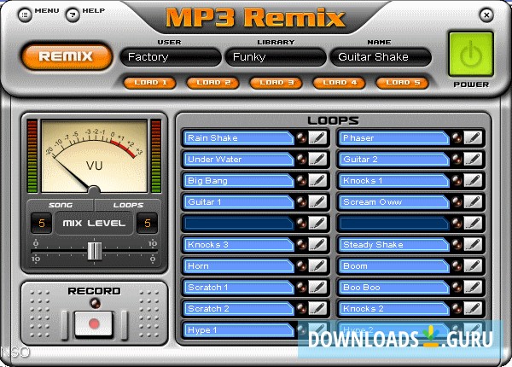This screenshot has height=367, width=512.
Task: Click the LOAD 5 button
Action: coord(403,83)
